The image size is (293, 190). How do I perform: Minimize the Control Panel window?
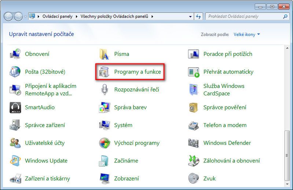(x=260, y=7)
